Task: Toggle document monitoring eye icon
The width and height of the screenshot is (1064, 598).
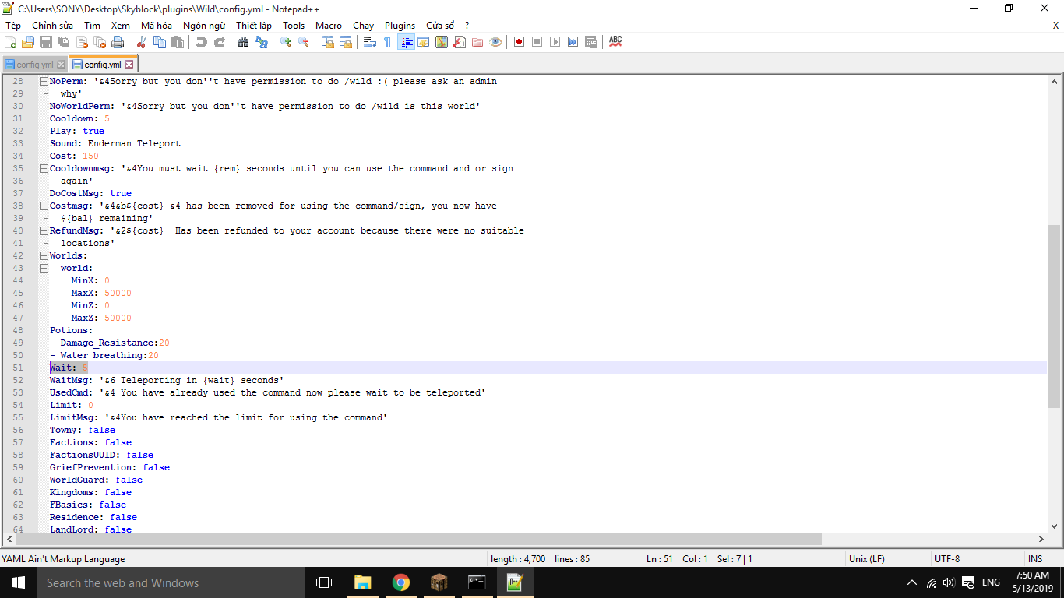Action: (495, 41)
